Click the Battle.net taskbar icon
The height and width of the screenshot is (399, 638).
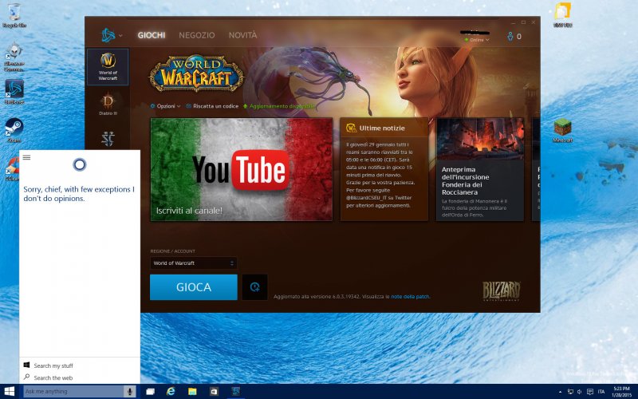tap(235, 391)
